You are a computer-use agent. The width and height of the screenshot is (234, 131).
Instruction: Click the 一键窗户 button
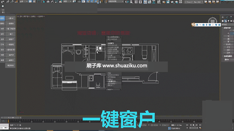click(10, 39)
